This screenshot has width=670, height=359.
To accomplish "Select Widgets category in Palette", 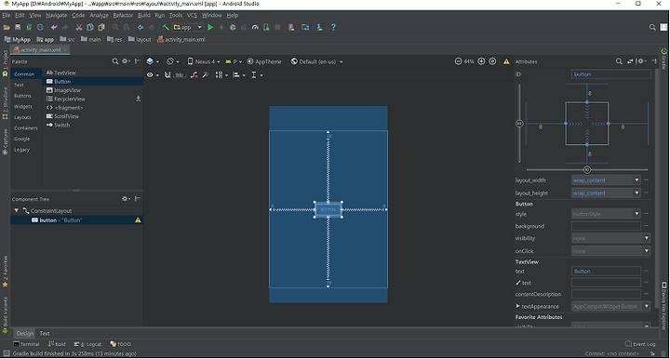I will (23, 106).
